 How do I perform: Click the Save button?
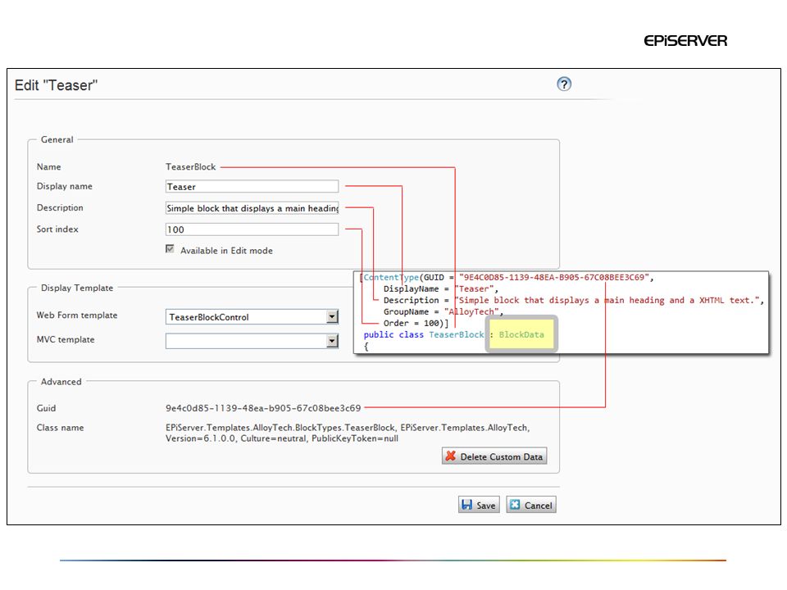point(479,505)
